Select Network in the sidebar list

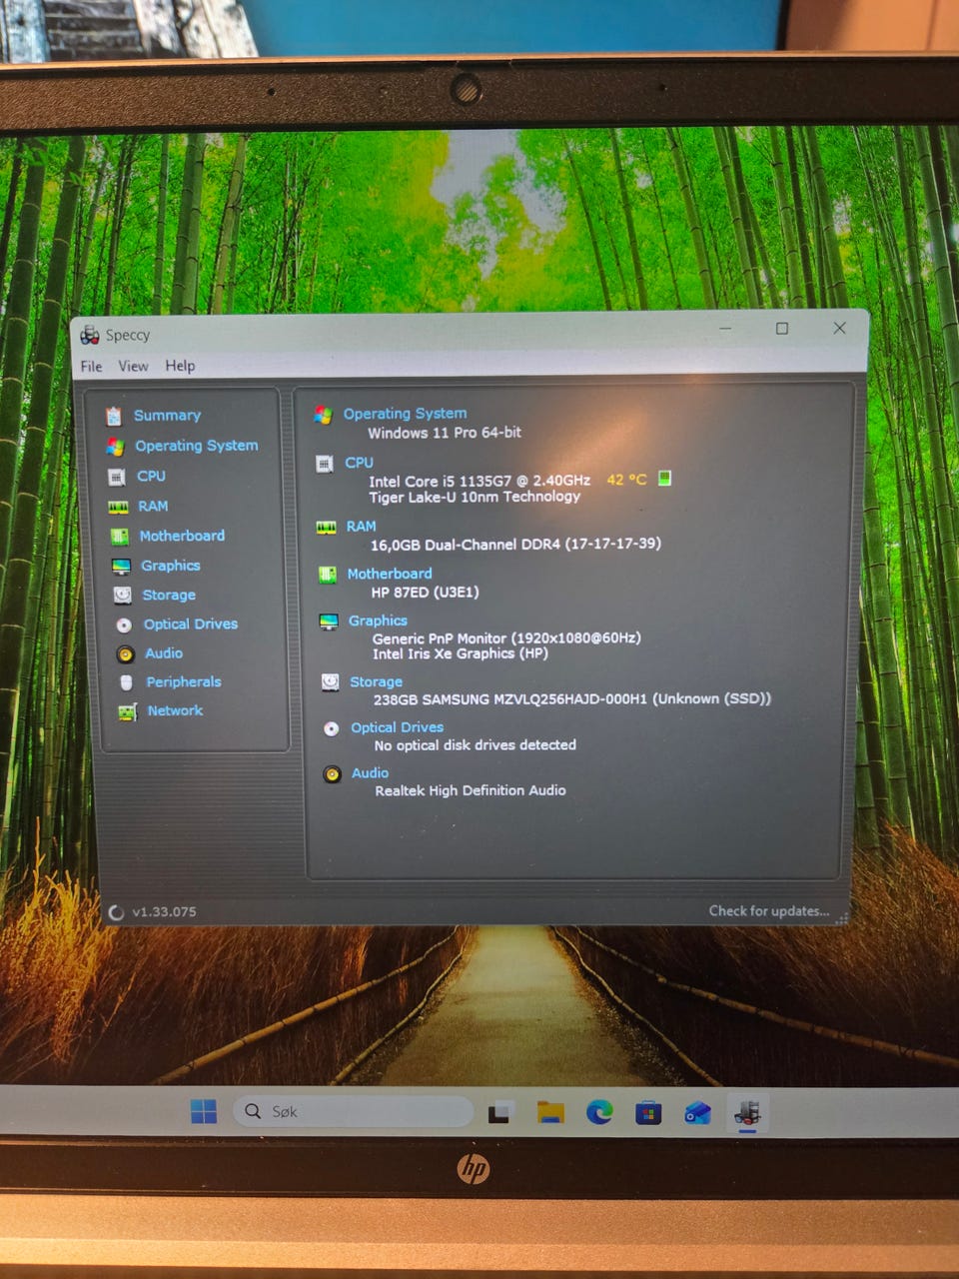(x=175, y=710)
